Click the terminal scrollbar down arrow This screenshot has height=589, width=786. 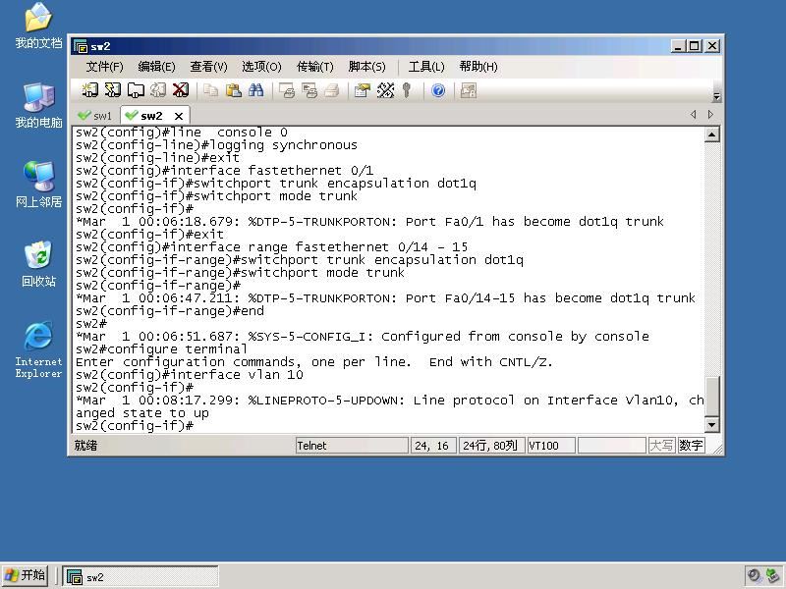tap(711, 425)
